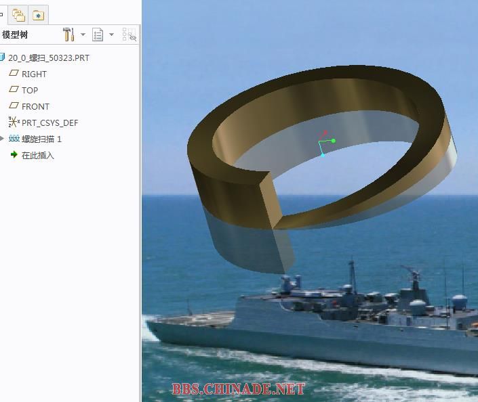Open the settings tool dropdown arrow
The height and width of the screenshot is (402, 478).
click(83, 35)
